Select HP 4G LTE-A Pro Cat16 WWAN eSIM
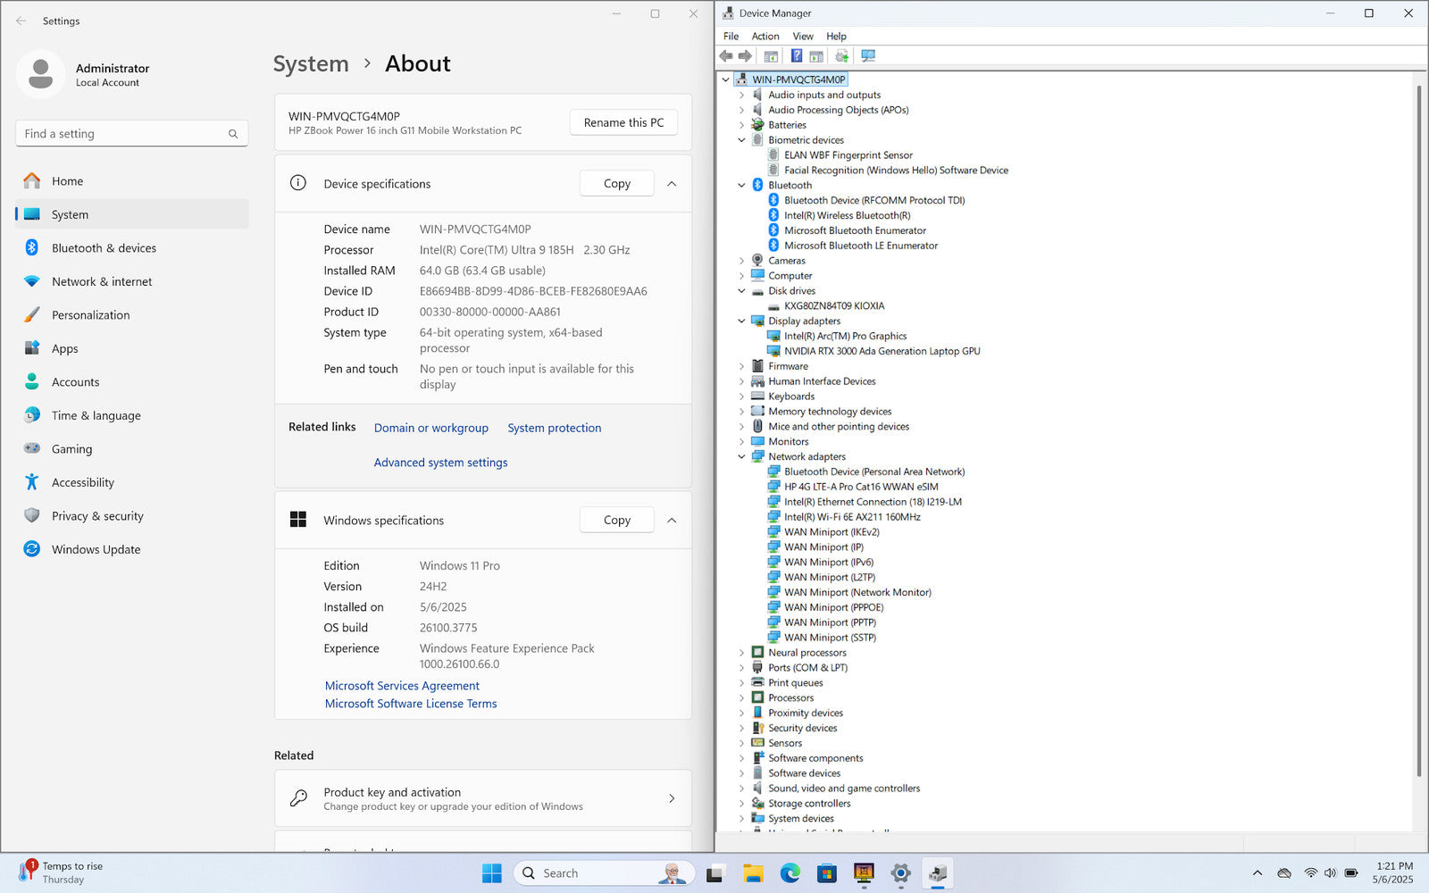Viewport: 1429px width, 893px height. click(x=861, y=487)
